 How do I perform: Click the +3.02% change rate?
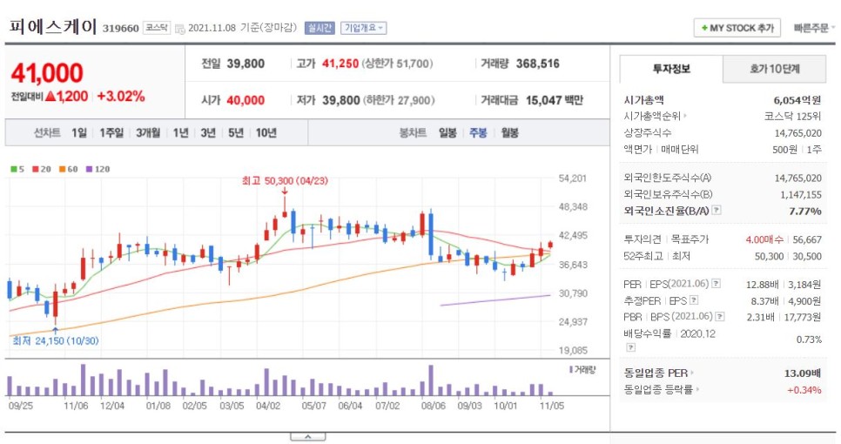[x=121, y=97]
